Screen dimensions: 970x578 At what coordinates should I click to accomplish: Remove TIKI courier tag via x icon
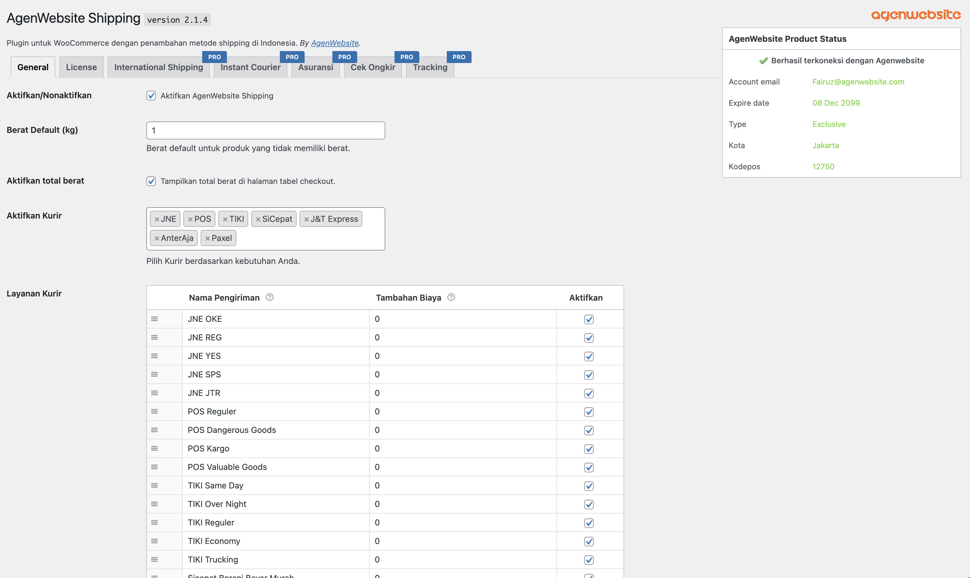225,219
